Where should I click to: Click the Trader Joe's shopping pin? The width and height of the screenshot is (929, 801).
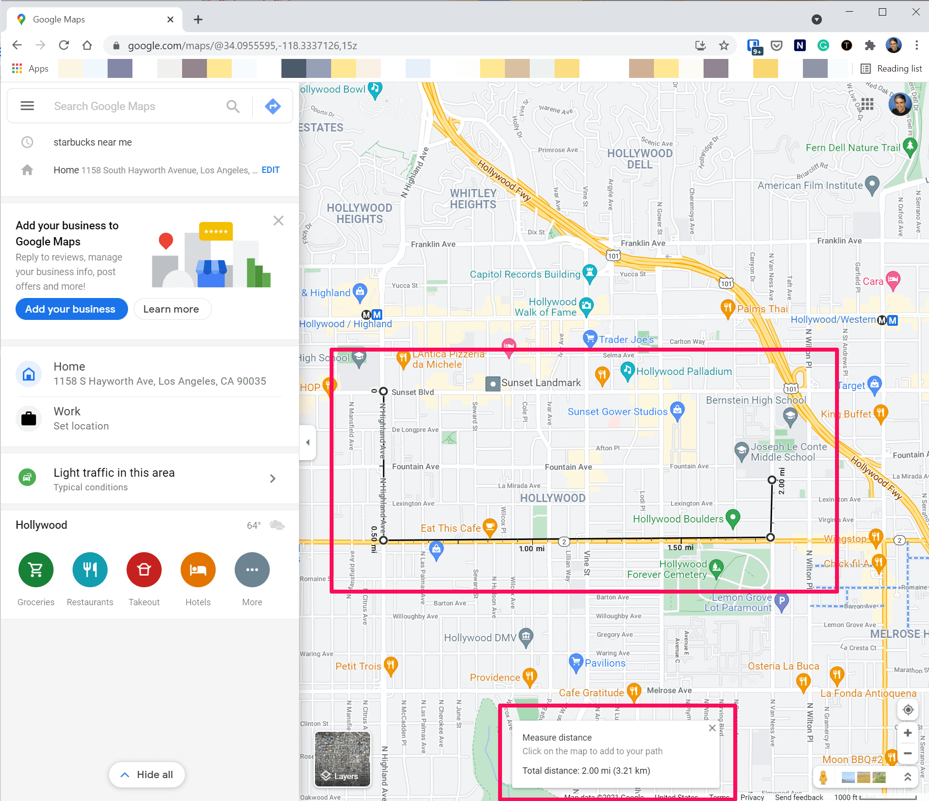point(590,337)
